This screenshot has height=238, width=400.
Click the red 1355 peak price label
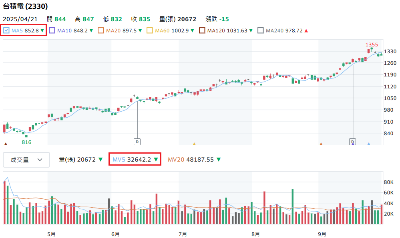point(372,44)
